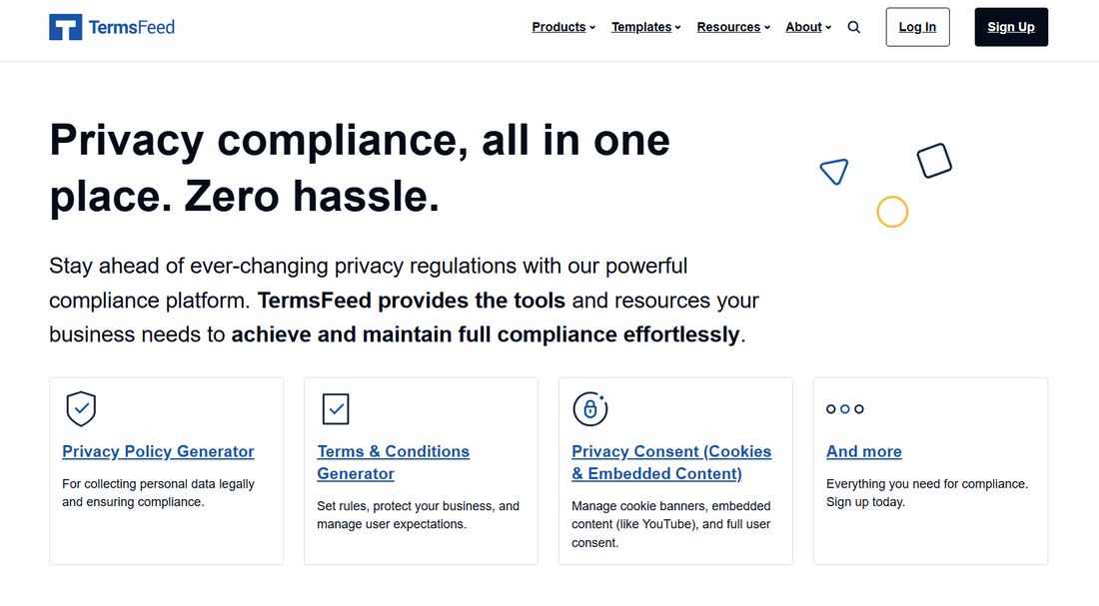Viewport: 1099px width, 606px height.
Task: Open the Privacy Policy Generator link
Action: pos(158,451)
